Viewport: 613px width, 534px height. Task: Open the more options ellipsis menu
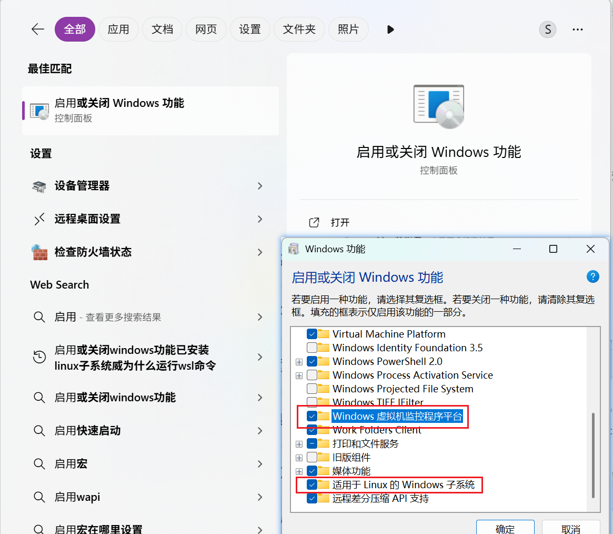pos(577,29)
